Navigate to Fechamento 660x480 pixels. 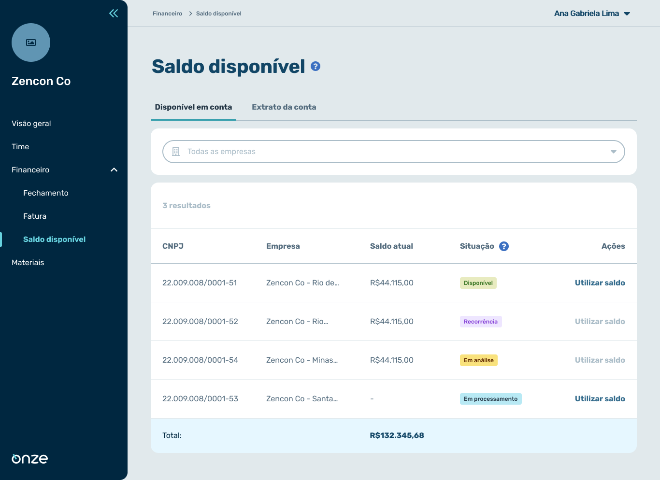tap(45, 193)
